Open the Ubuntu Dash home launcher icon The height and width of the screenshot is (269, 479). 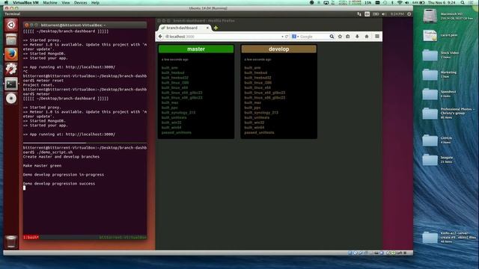coord(11,25)
